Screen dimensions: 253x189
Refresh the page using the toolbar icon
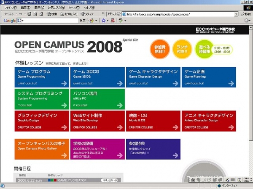pos(36,14)
